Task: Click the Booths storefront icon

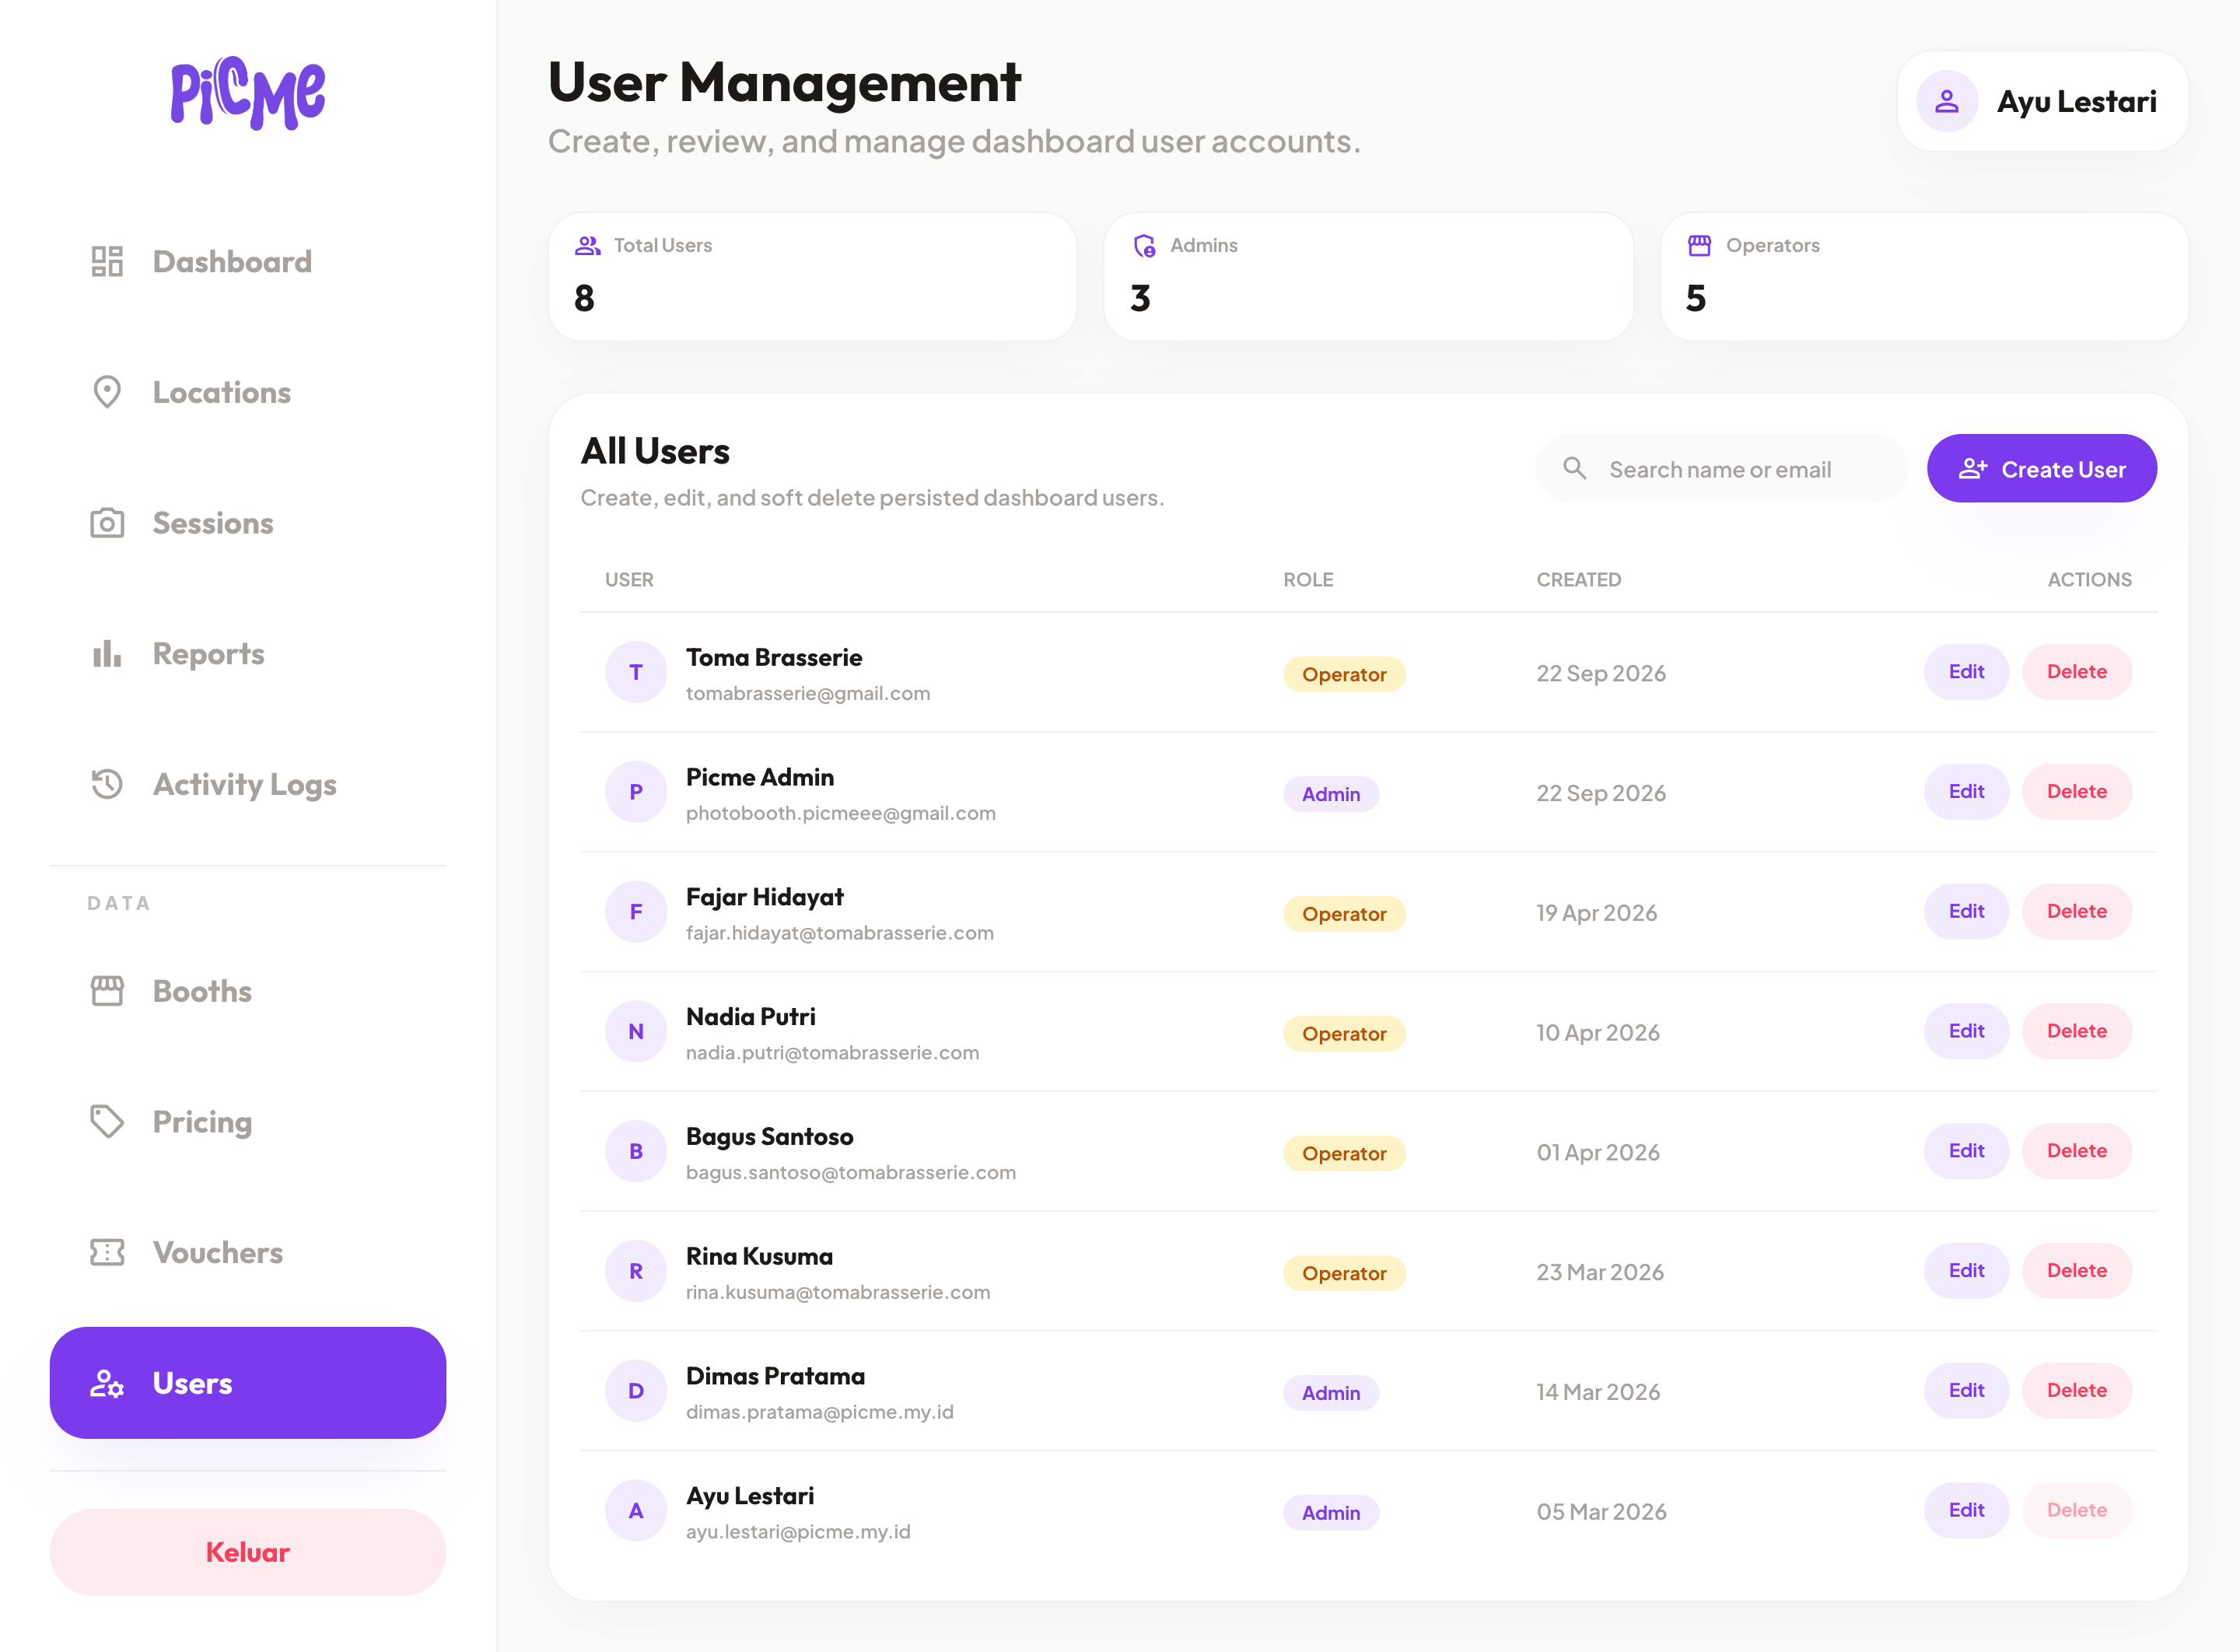Action: click(x=107, y=991)
